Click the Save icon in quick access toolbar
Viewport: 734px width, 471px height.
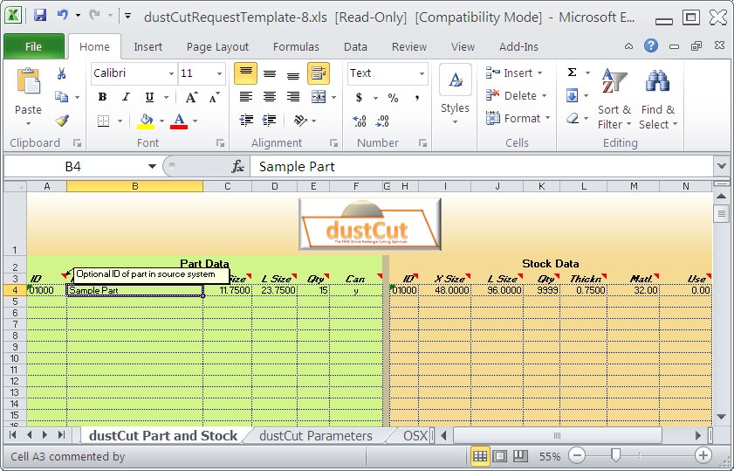[40, 16]
